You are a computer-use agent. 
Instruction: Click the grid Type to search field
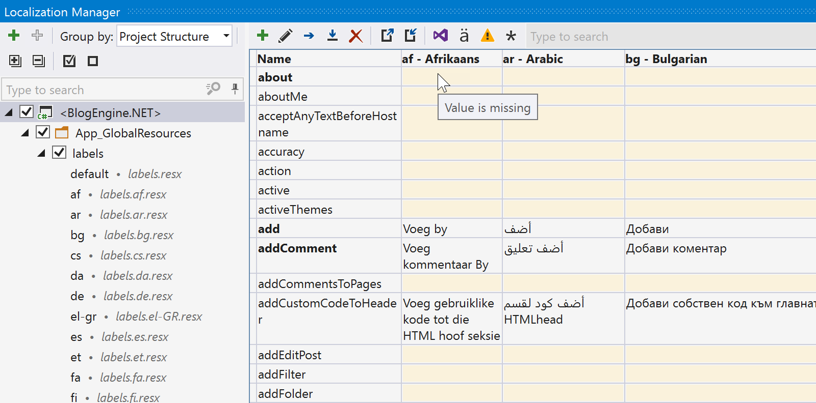point(671,37)
